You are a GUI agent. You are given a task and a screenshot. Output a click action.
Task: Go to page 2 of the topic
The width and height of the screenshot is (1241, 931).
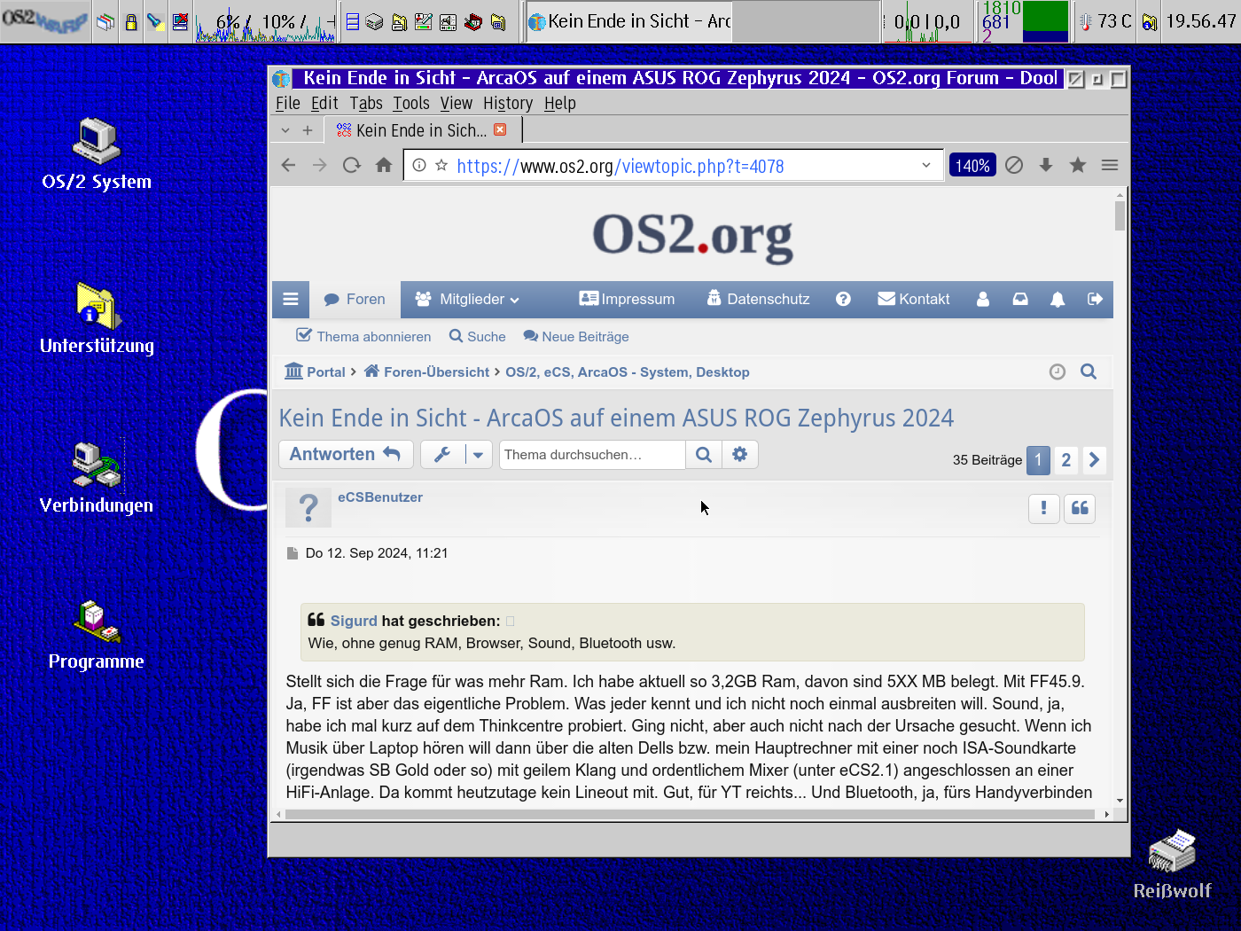tap(1066, 460)
